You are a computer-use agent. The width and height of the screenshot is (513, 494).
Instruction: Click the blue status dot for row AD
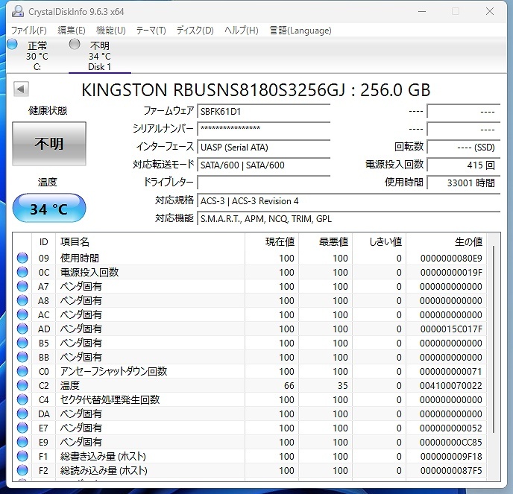click(x=22, y=329)
